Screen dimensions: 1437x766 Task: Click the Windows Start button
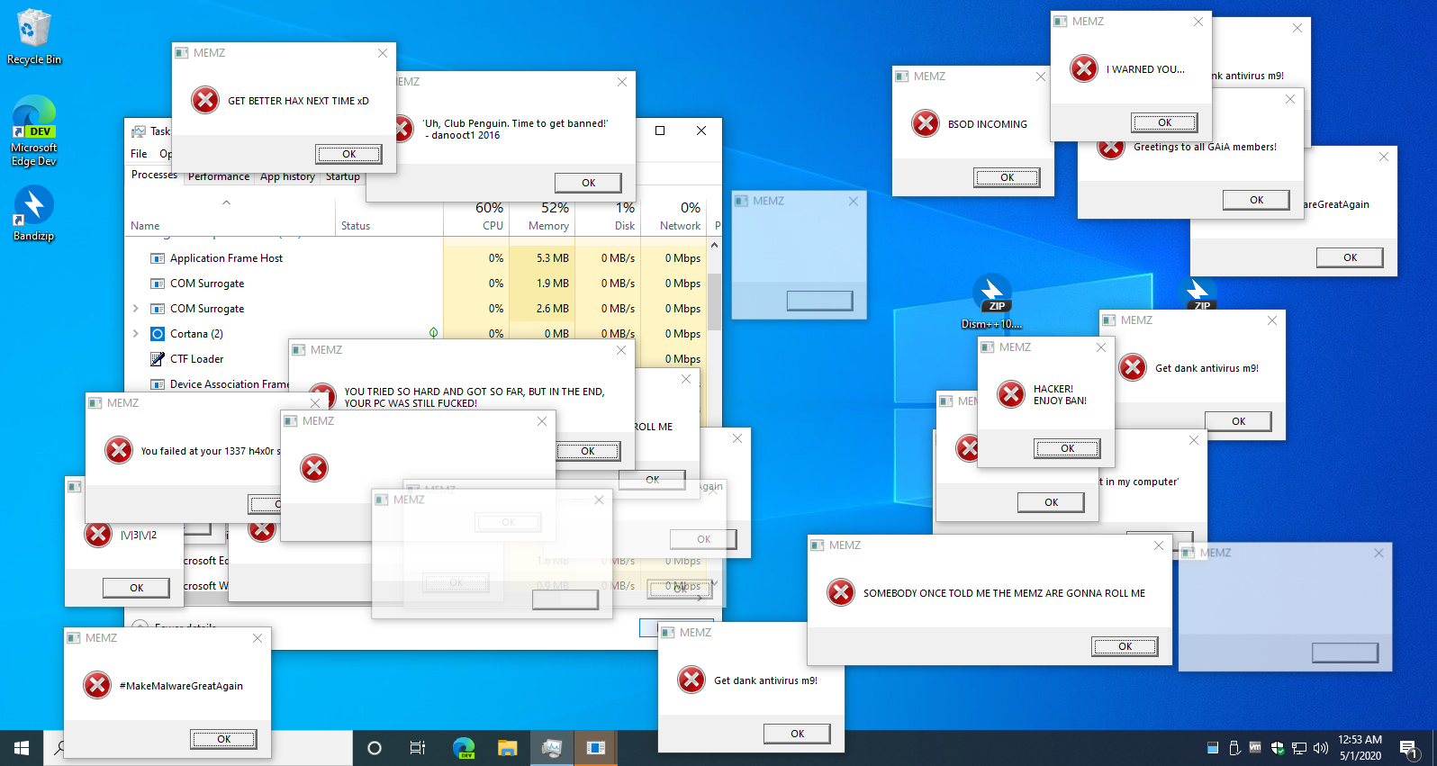(x=22, y=748)
